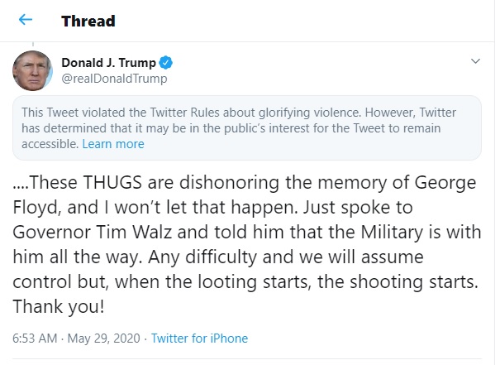Click the blue verified badge checkmark
The width and height of the screenshot is (500, 365).
166,63
